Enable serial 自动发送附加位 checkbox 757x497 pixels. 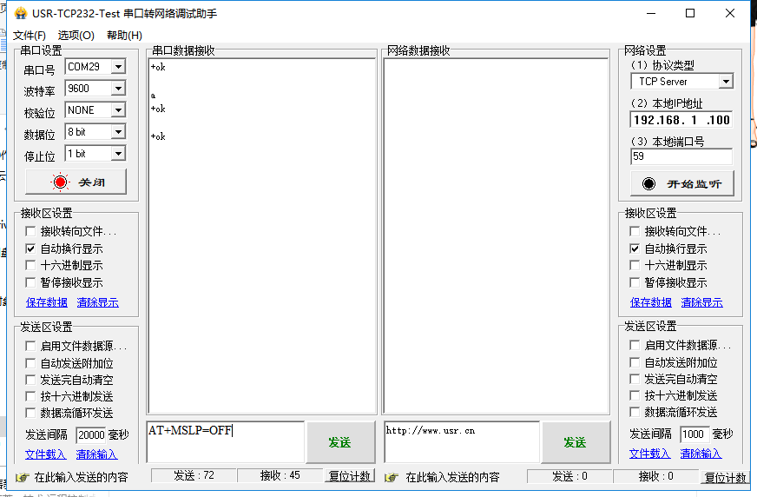tap(30, 363)
